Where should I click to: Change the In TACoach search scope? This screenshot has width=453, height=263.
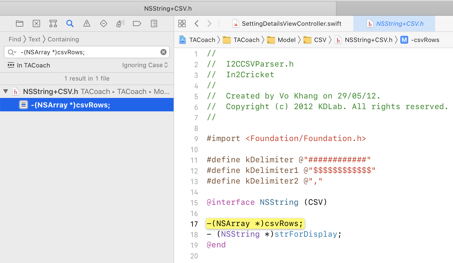click(x=29, y=65)
